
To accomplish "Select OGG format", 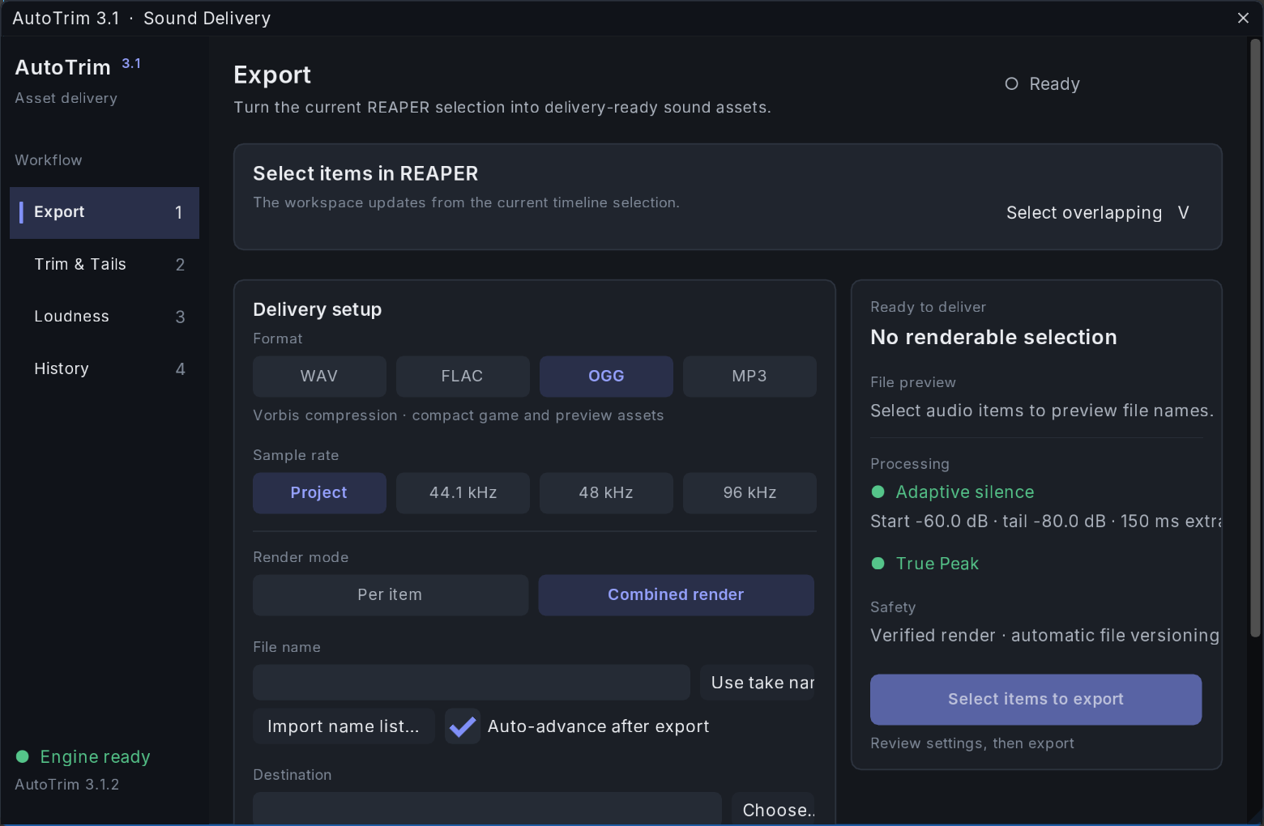I will [x=606, y=377].
